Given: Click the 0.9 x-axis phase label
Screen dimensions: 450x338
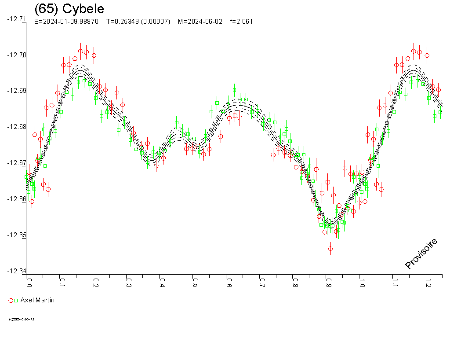Looking at the screenshot, I should click(x=327, y=282).
